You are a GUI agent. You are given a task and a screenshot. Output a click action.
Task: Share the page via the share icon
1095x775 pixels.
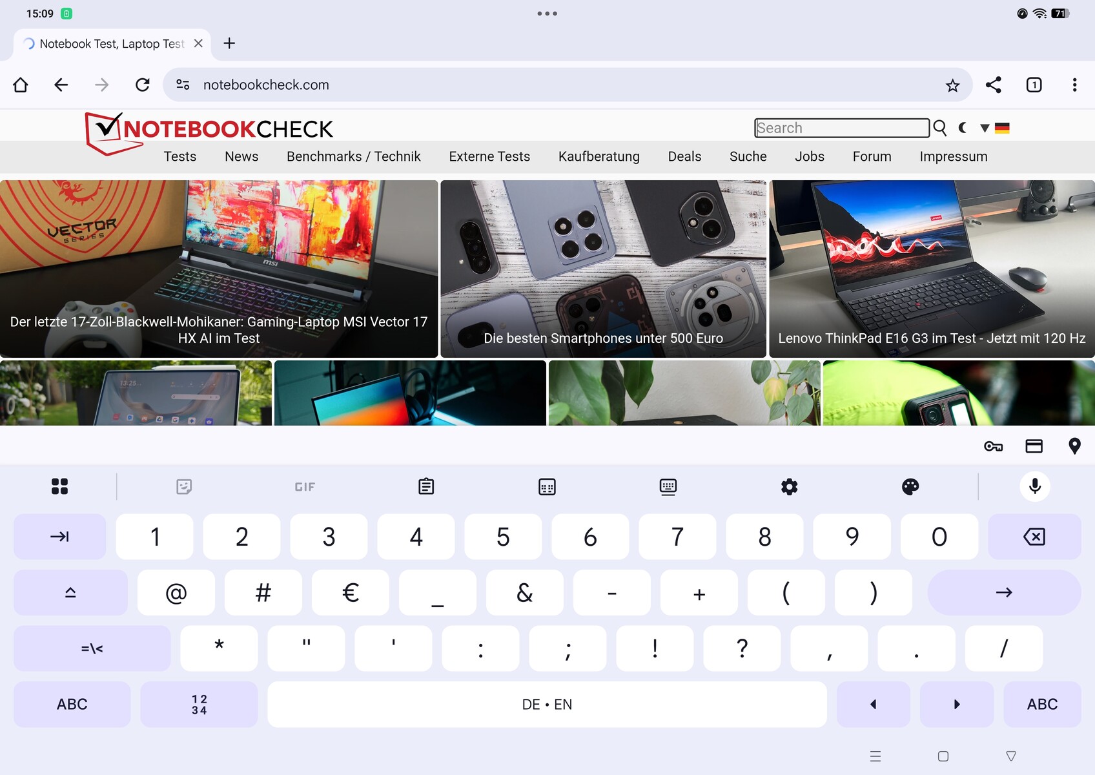pyautogui.click(x=994, y=85)
